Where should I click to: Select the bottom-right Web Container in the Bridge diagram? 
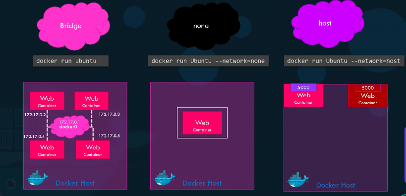[x=93, y=149]
